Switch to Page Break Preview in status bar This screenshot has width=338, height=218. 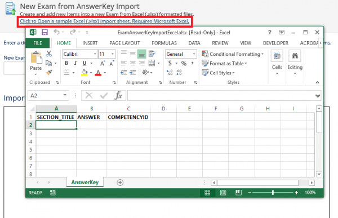click(x=238, y=193)
